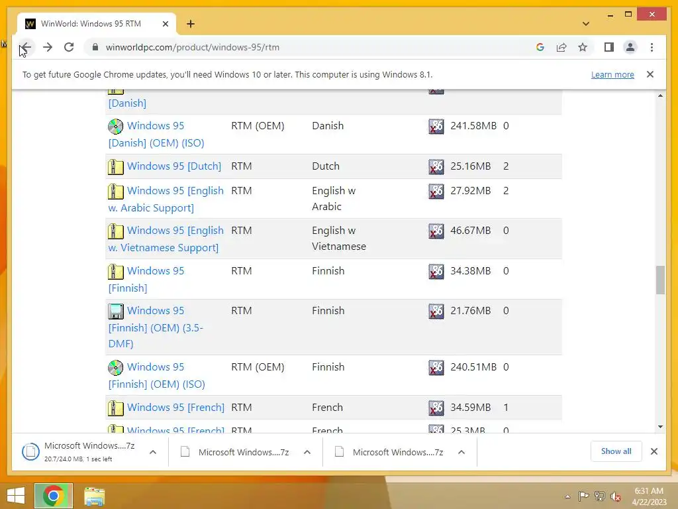
Task: Open the Chrome profile avatar
Action: [630, 47]
